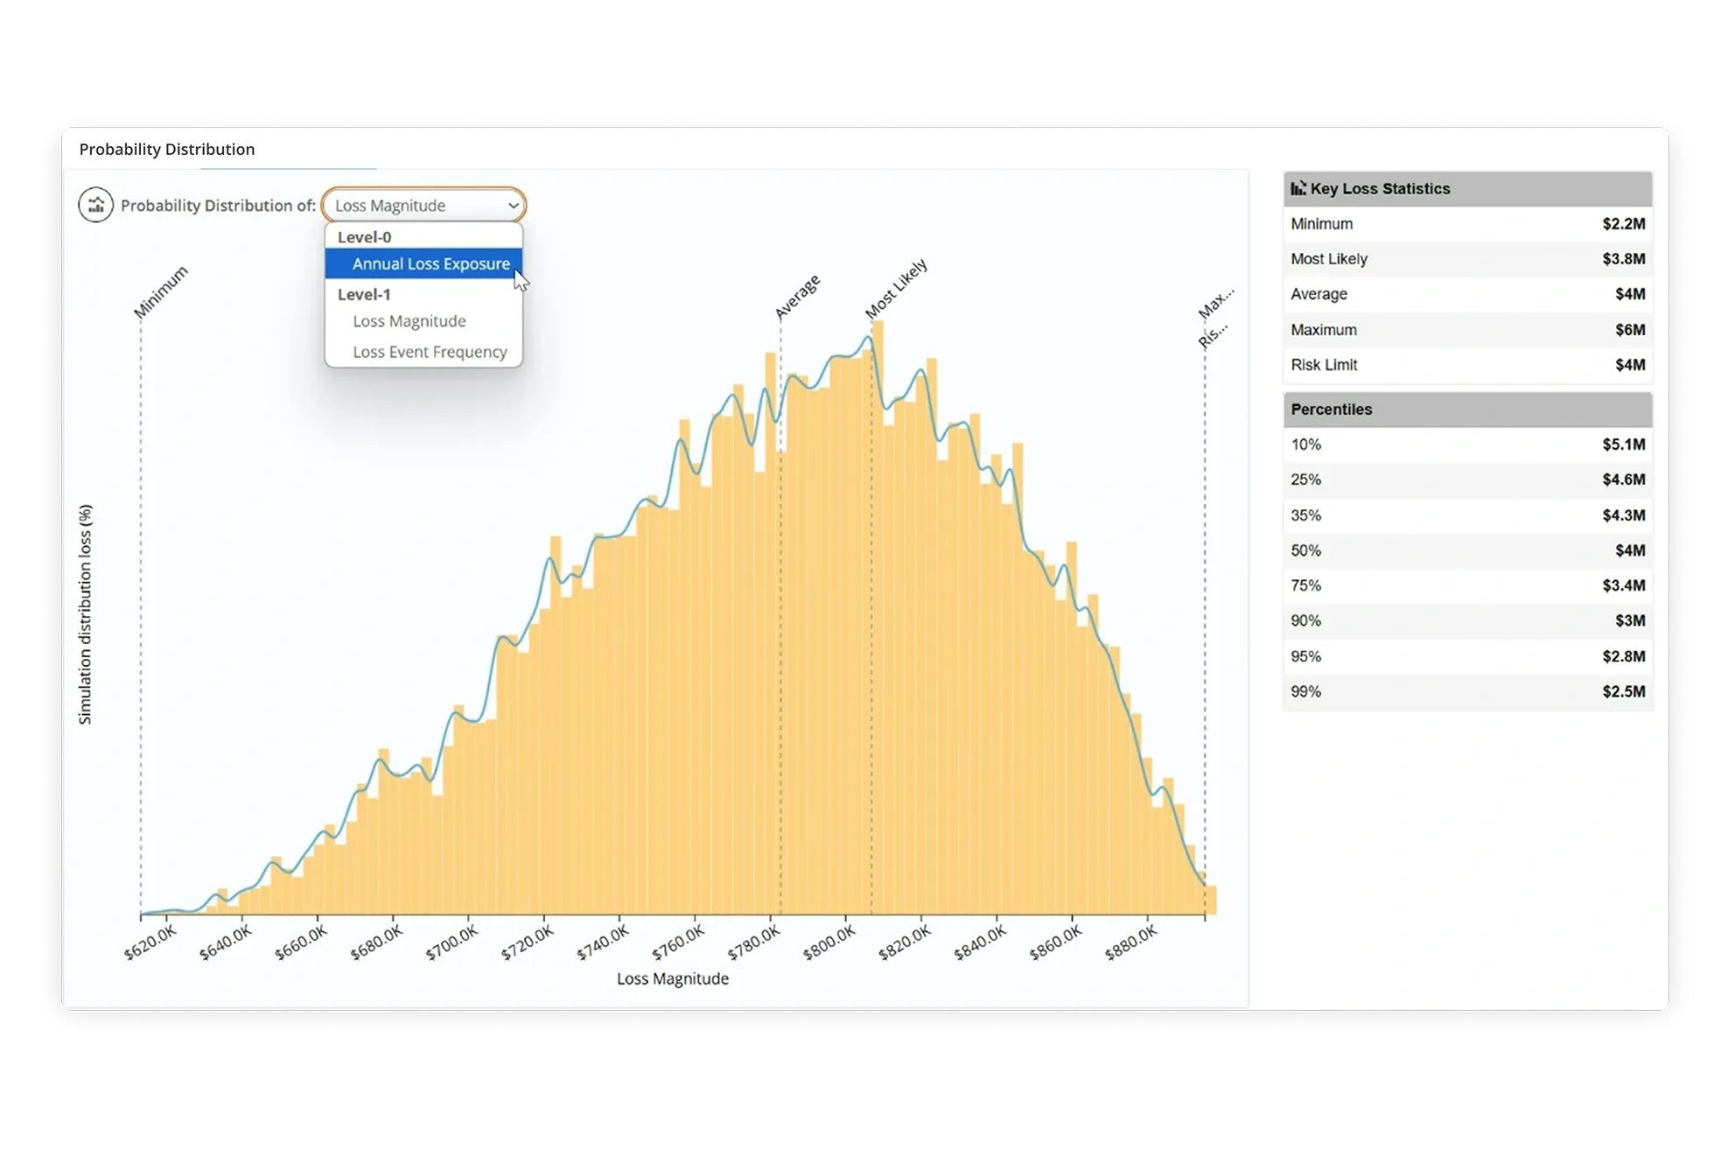1728x1149 pixels.
Task: Choose Loss Magnitude from dropdown list
Action: (x=409, y=321)
